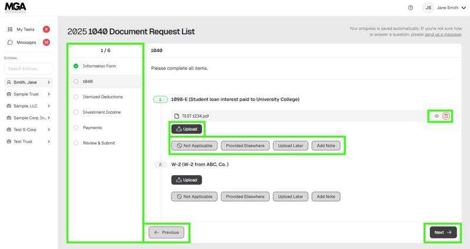Viewport: 470px width, 249px height.
Task: Mark W-2 as Not Applicable
Action: pyautogui.click(x=194, y=196)
